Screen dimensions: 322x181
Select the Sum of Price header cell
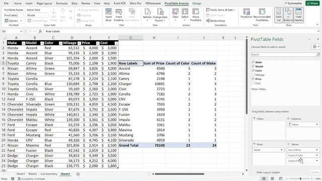click(x=154, y=63)
